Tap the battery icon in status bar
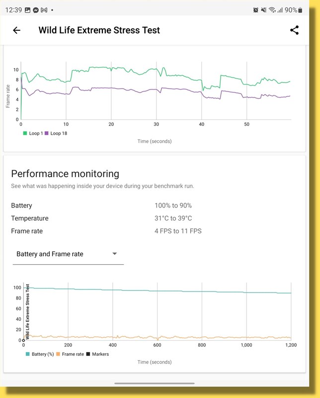 [300, 10]
